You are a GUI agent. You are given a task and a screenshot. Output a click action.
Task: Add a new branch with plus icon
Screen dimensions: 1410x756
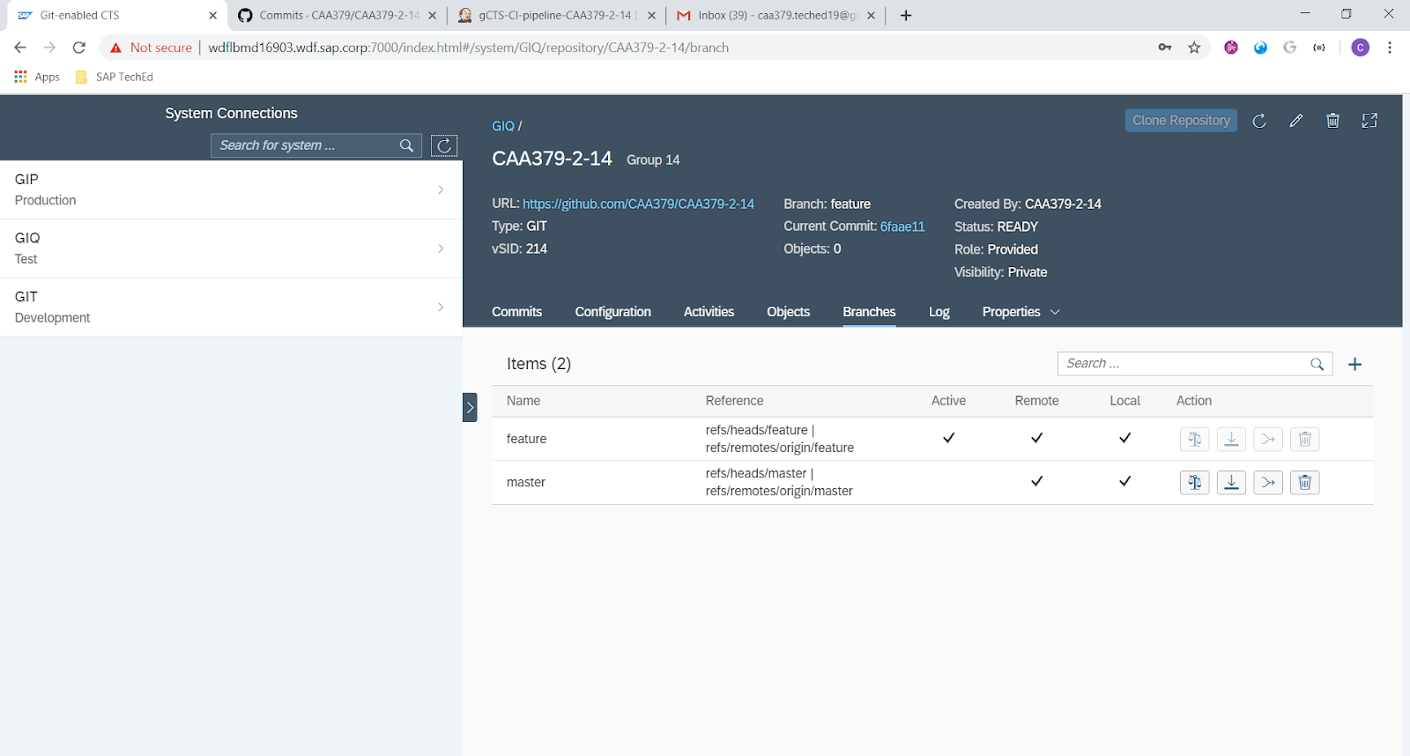point(1355,364)
